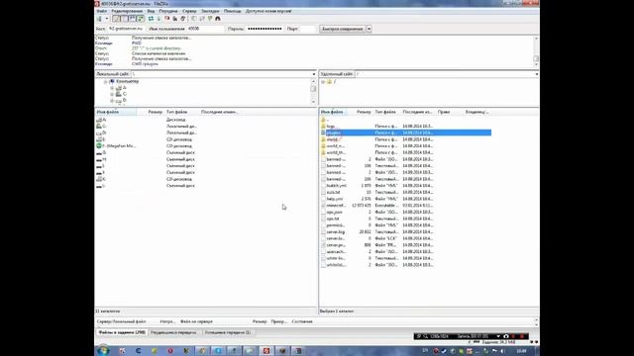Screen dimensions: 634x356
Task: Open the Windows Start button
Action: (x=103, y=351)
